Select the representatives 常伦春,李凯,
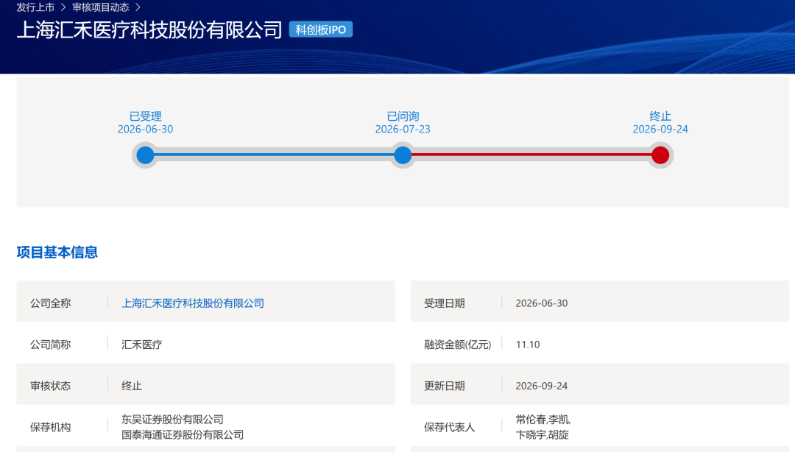Viewport: 795px width, 452px height. pos(543,420)
